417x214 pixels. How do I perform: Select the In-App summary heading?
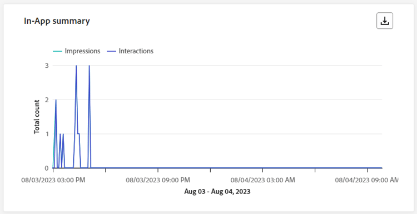(57, 21)
